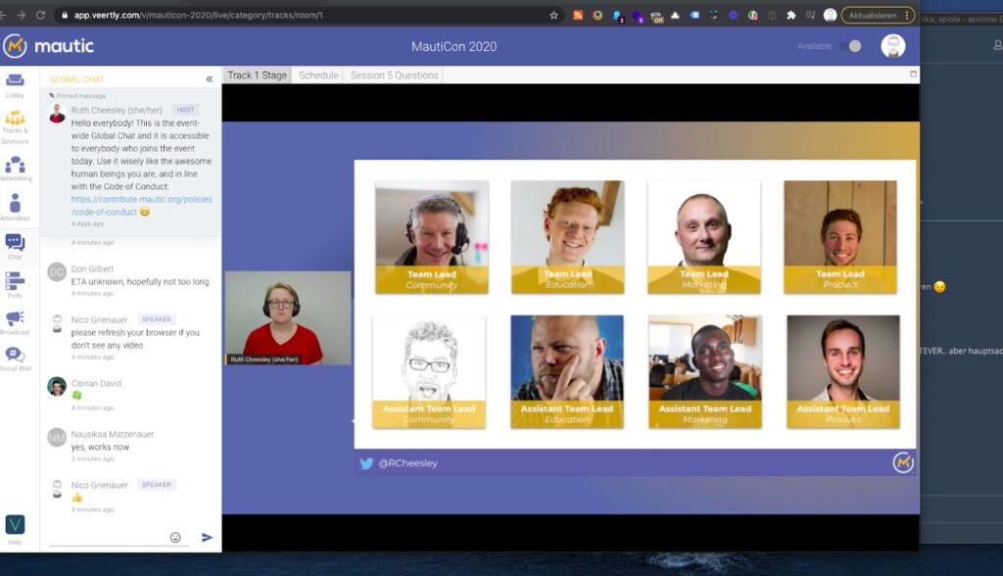The image size is (1003, 576).
Task: Click the GLOBAL CHAT heading
Action: 76,79
